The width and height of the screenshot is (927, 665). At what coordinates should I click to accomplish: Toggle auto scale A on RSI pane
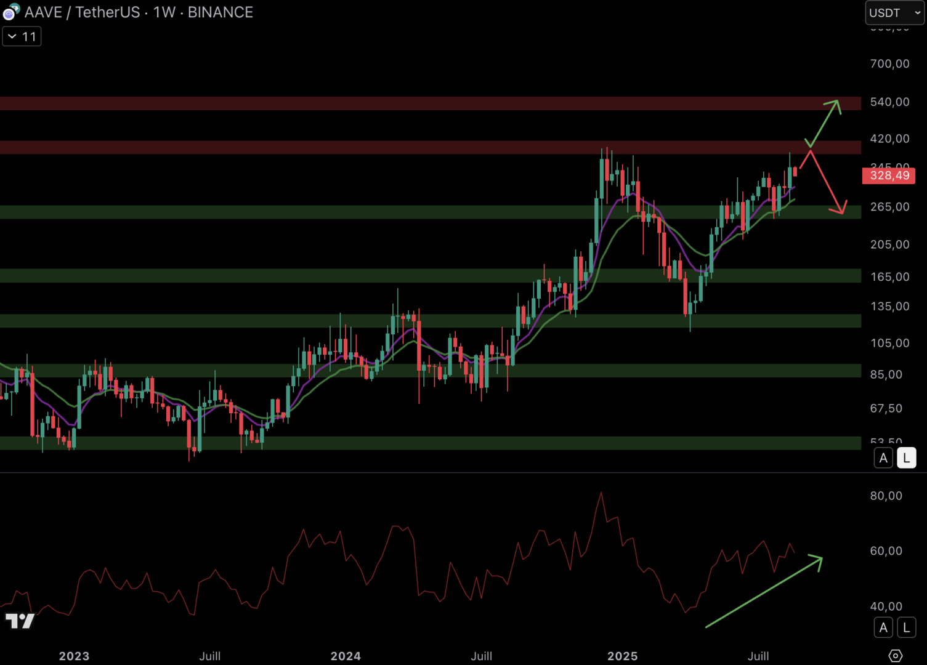[883, 627]
